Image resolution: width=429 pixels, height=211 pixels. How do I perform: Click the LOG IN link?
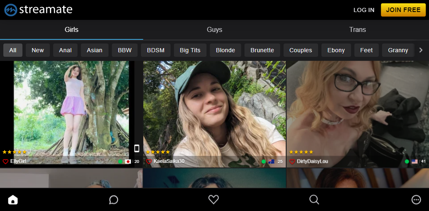[364, 10]
